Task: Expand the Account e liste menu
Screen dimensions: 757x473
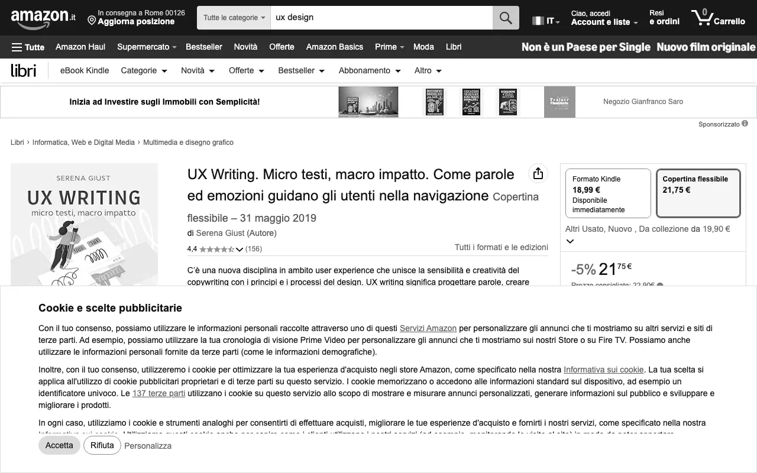Action: [x=604, y=18]
